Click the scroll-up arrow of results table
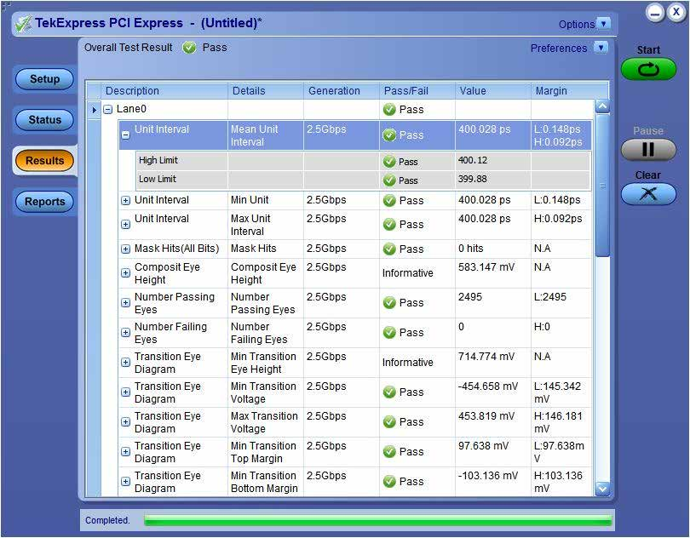Viewport: 690px width, 538px height. (602, 107)
